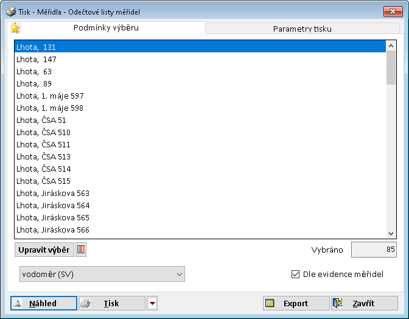Expand the red arrow next to Tisk

pyautogui.click(x=153, y=303)
